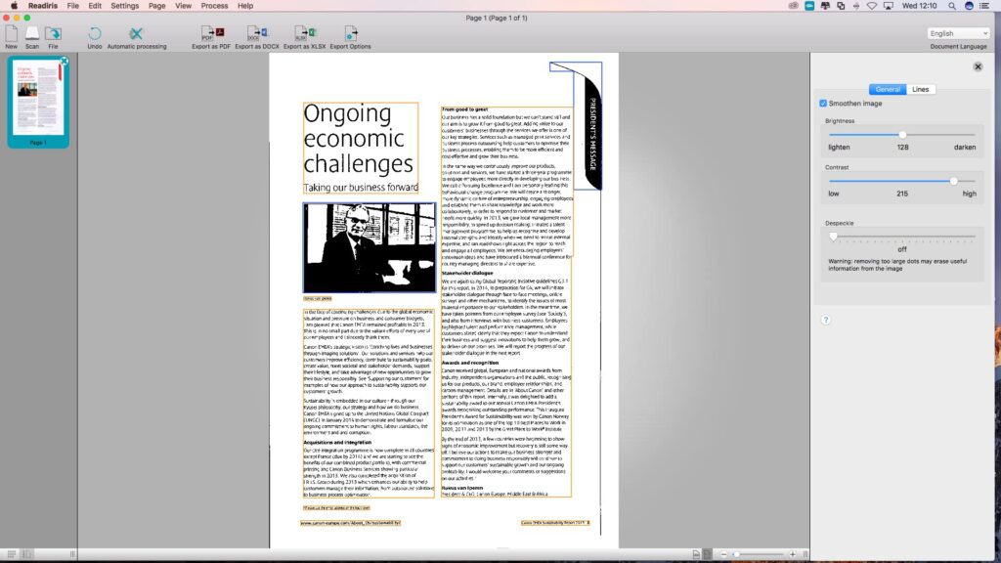Open Notification Center in the menu bar
Viewport: 1001px width, 563px height.
[985, 6]
